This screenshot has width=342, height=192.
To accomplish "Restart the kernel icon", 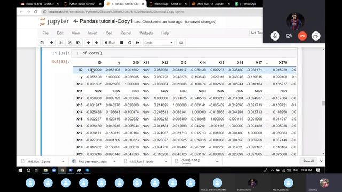I will [130, 43].
